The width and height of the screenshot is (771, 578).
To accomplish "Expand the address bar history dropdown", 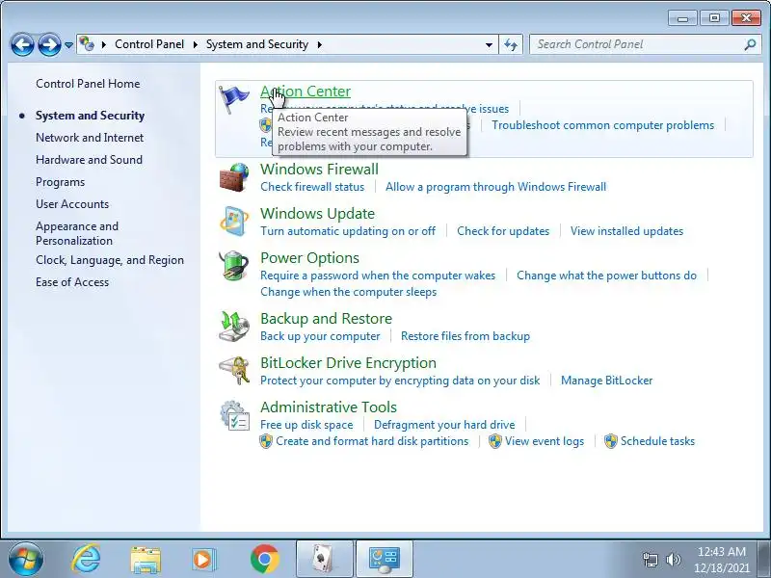I will pyautogui.click(x=489, y=44).
